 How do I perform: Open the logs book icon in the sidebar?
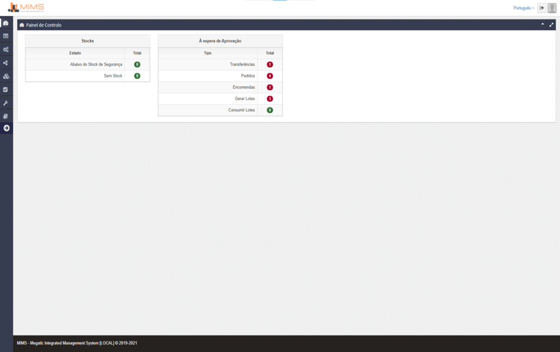[7, 115]
